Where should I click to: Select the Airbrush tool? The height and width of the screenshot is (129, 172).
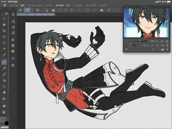[4, 80]
